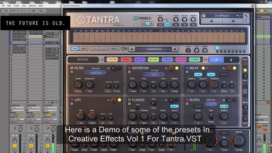Click the MATRIX button
The height and width of the screenshot is (153, 272).
[83, 59]
